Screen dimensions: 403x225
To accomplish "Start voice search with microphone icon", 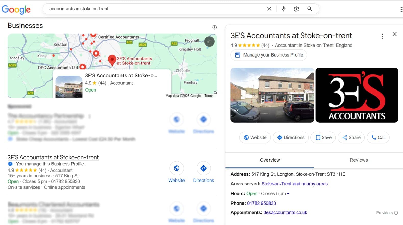I will [x=283, y=9].
